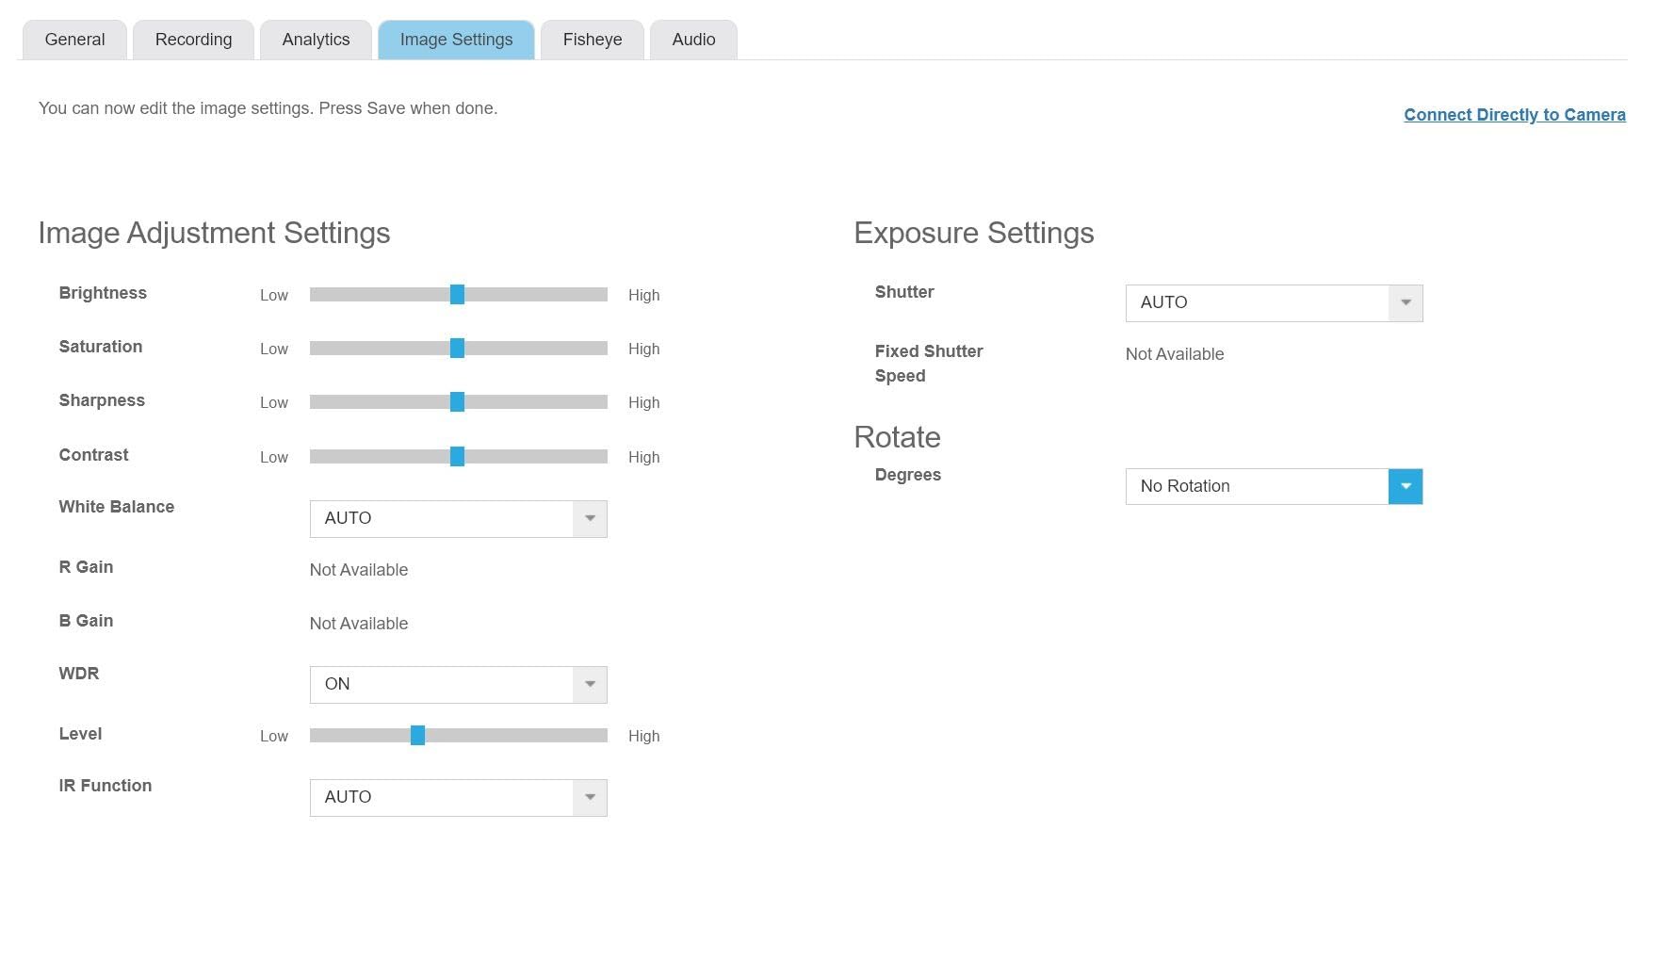Open the WDR dropdown
The height and width of the screenshot is (960, 1674).
point(458,685)
